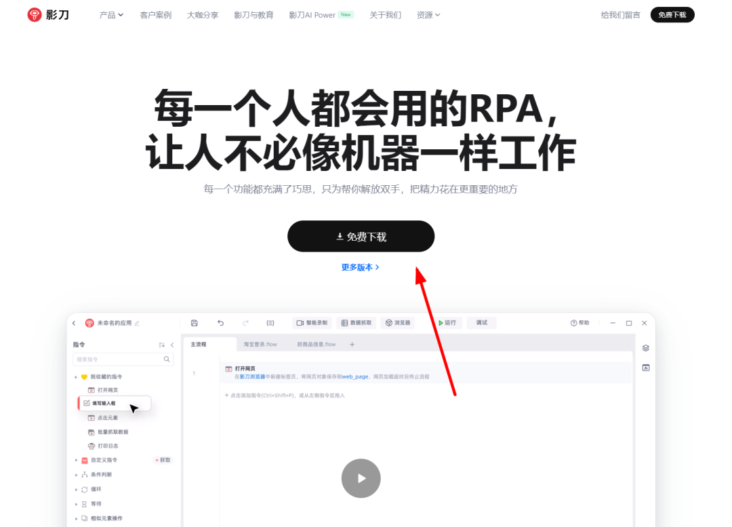The width and height of the screenshot is (732, 527).
Task: Select the 打开网页 command in the tree
Action: tap(103, 390)
